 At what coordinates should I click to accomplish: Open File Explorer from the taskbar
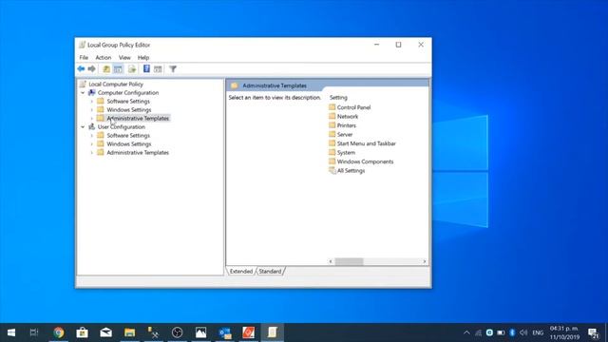tap(129, 332)
